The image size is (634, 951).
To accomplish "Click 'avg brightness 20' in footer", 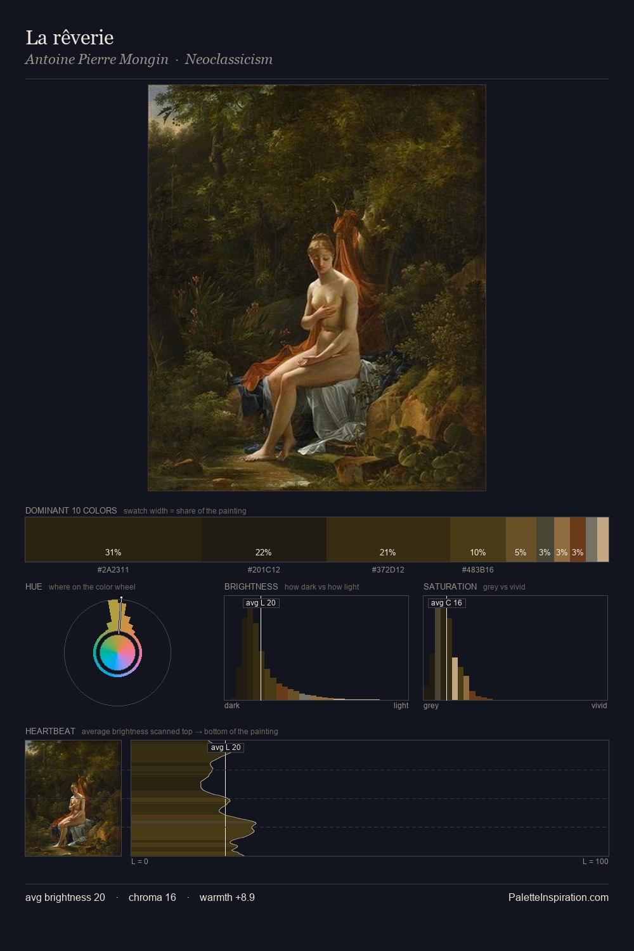I will [65, 897].
